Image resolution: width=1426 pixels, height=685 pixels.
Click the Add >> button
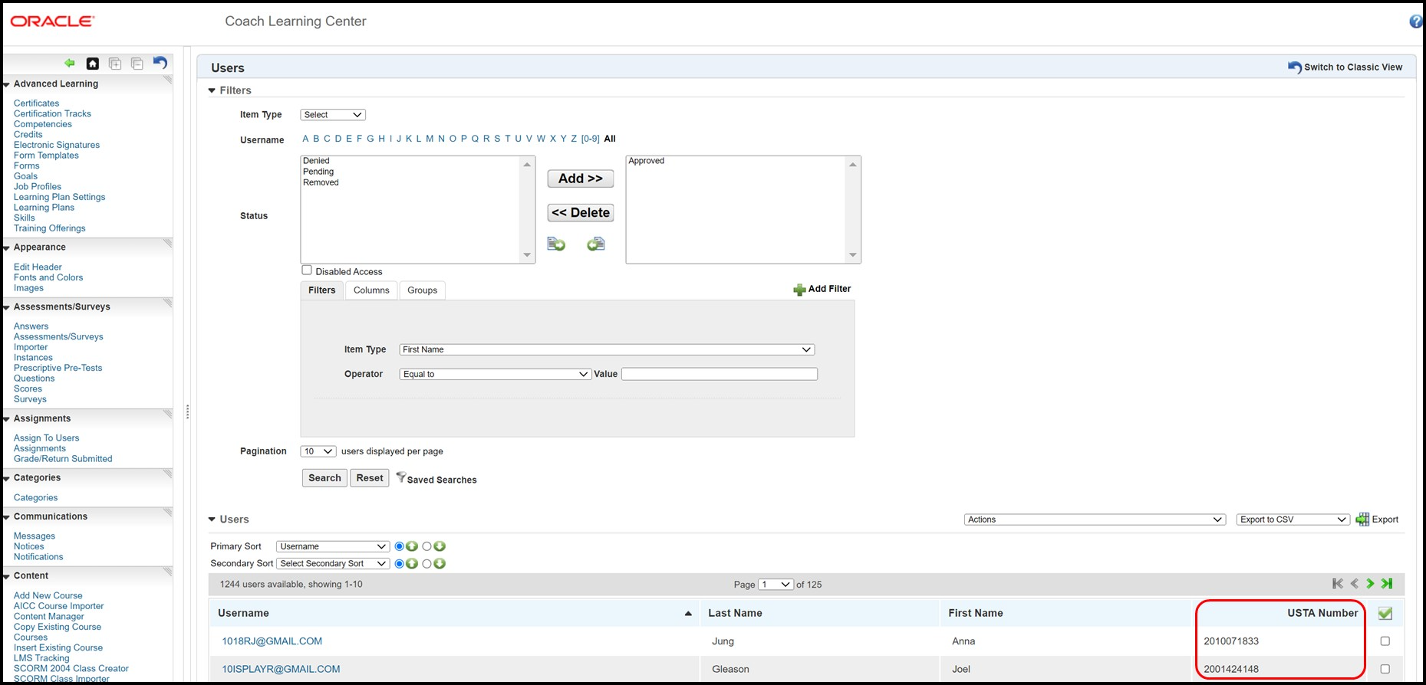pyautogui.click(x=581, y=179)
